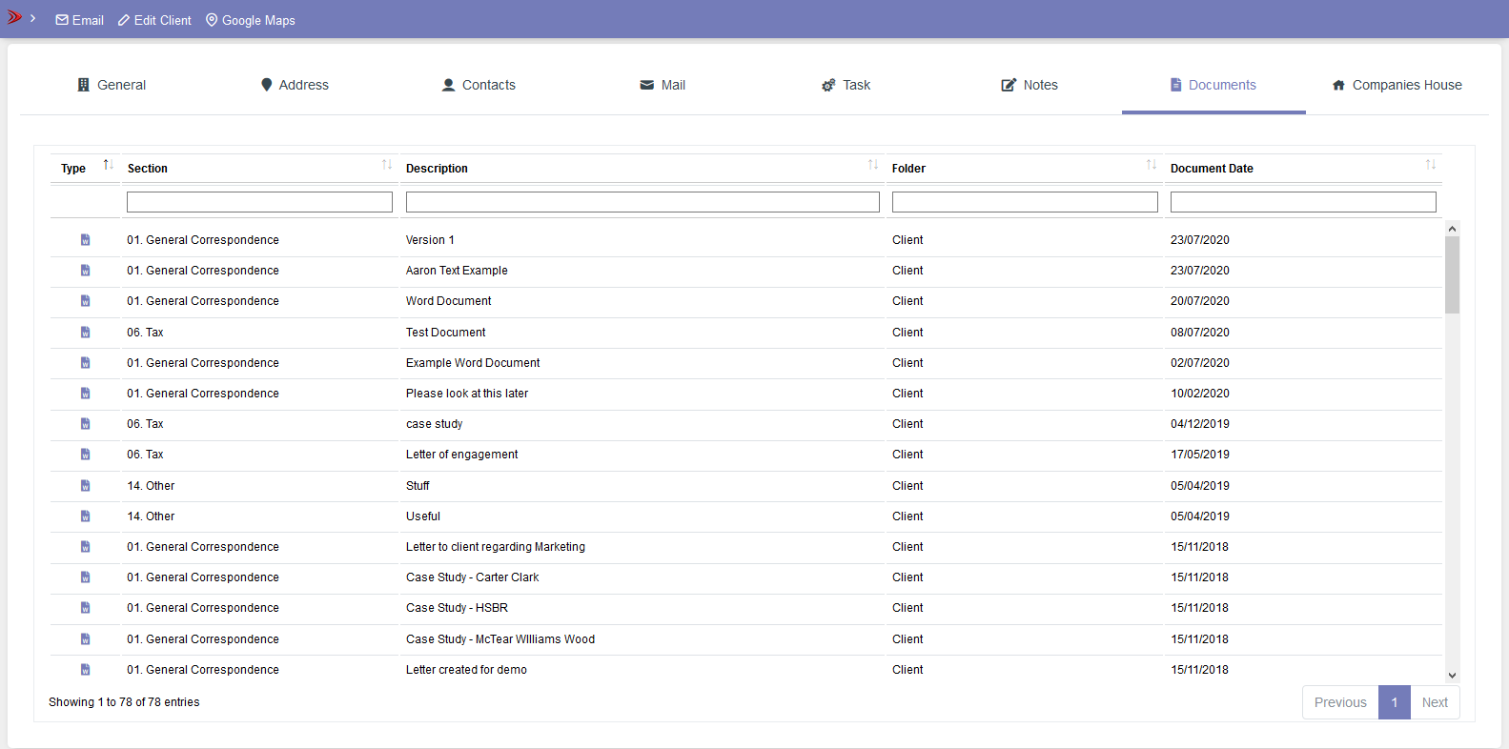Screen dimensions: 1509x749
Task: Click the table's vertical scrollbar thumb
Action: 1452,274
